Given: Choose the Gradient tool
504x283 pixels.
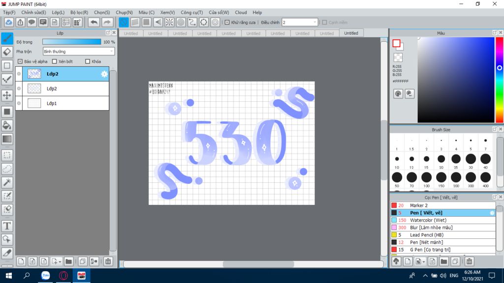Looking at the screenshot, I should [x=7, y=139].
